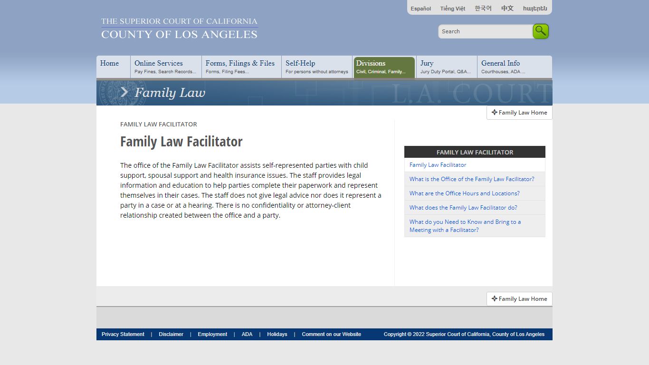Open the Divisions menu tab
The image size is (649, 365).
384,67
